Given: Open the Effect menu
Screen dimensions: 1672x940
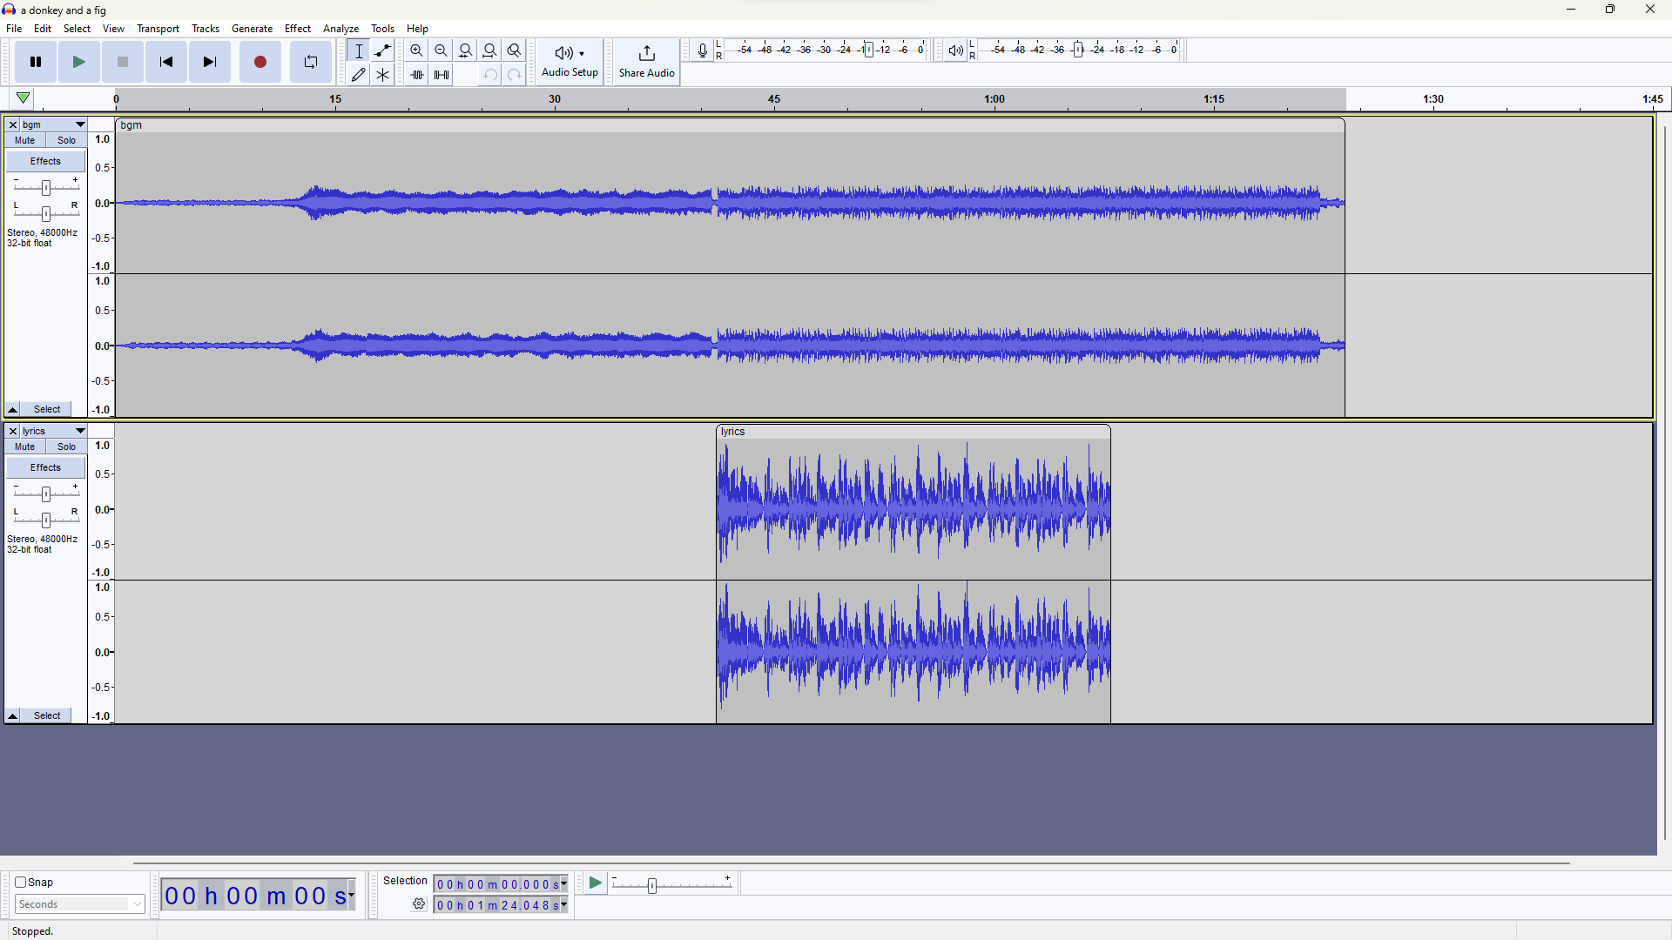Looking at the screenshot, I should [x=297, y=29].
